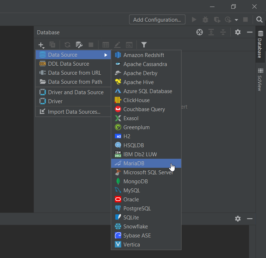The image size is (266, 258).
Task: Open bottom panel settings gear
Action: click(238, 219)
